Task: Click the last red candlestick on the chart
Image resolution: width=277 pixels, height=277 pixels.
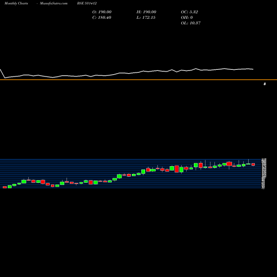Action: click(x=253, y=165)
